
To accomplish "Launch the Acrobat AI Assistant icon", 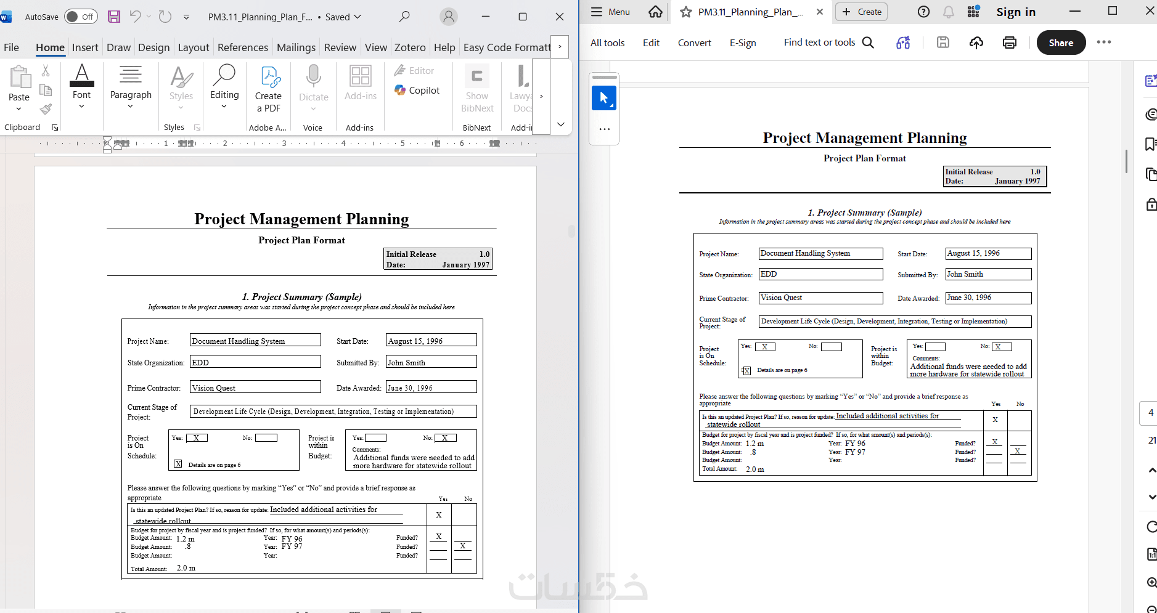I will (903, 43).
